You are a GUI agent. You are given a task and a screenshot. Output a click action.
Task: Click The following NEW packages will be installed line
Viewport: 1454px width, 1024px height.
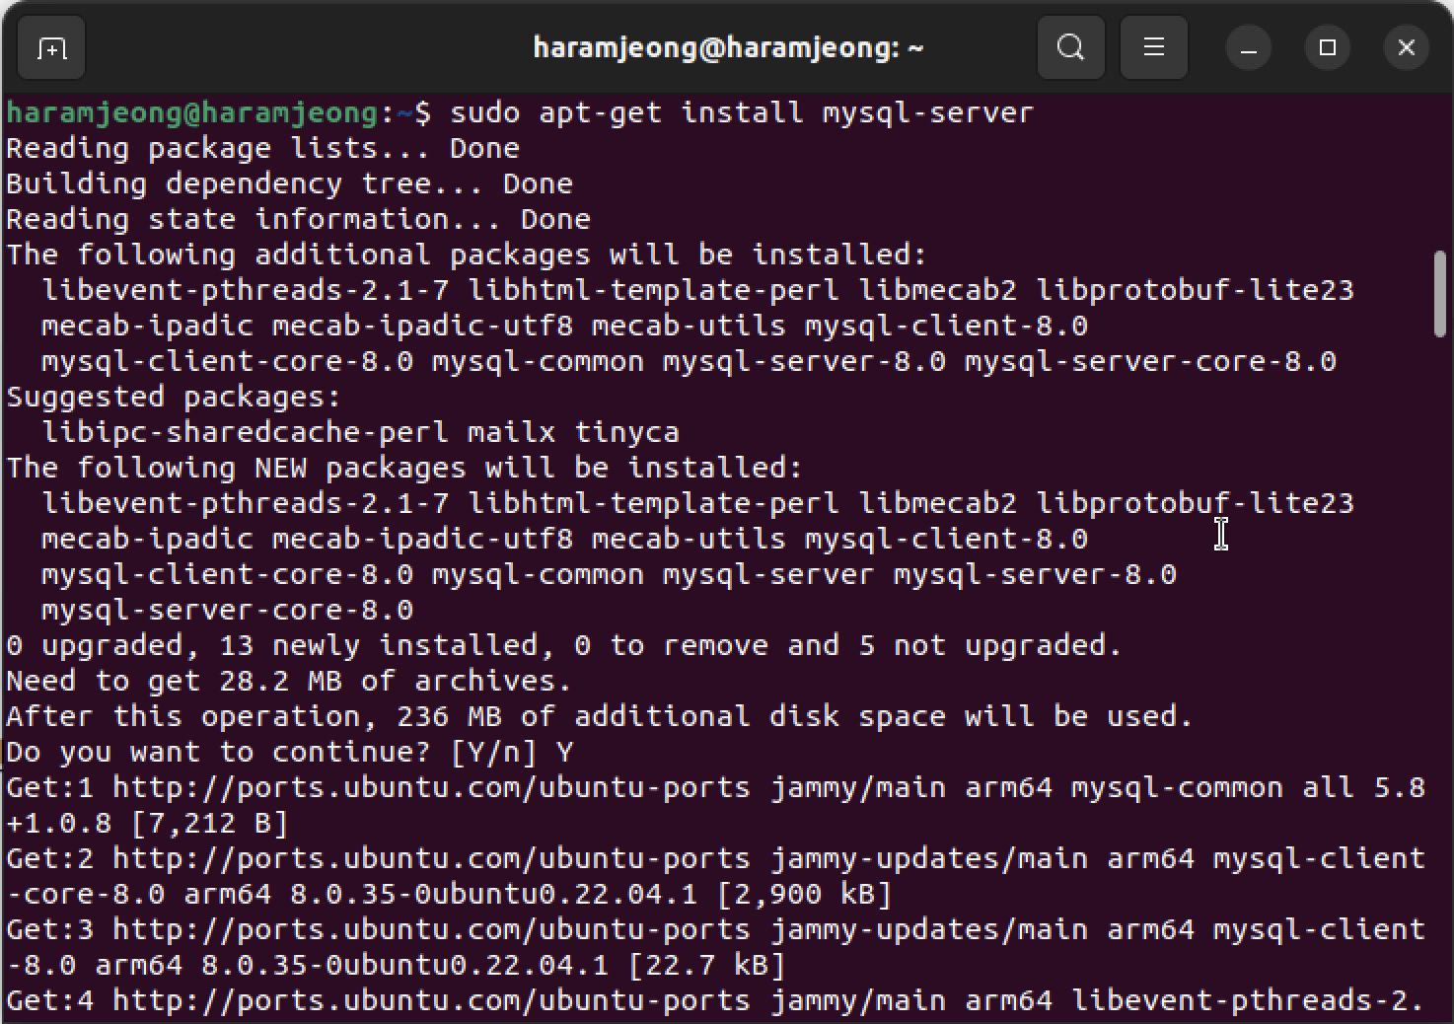[405, 468]
